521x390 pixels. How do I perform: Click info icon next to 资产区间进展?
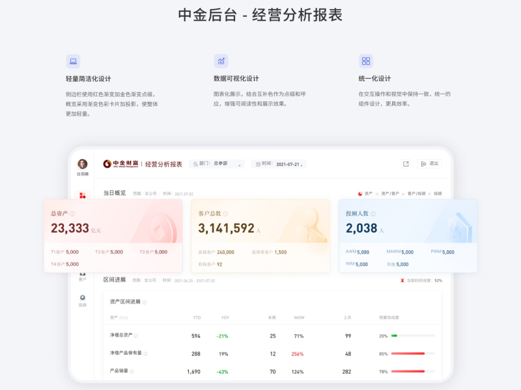click(145, 302)
